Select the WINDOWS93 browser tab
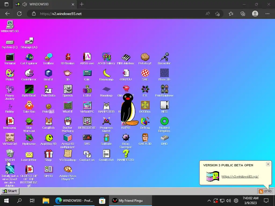275x206 pixels. [45, 4]
